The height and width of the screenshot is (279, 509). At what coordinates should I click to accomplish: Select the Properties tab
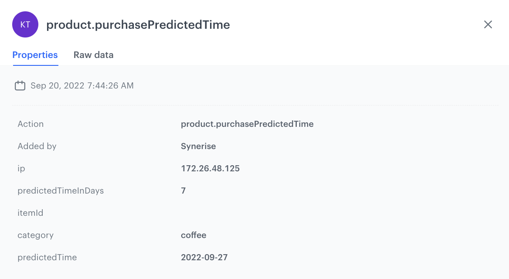35,55
